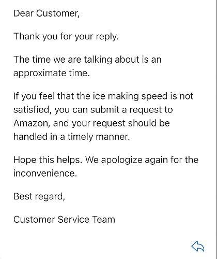The height and width of the screenshot is (259, 217).
Task: Click the word "Customer," in the greeting
Action: [x=58, y=13]
